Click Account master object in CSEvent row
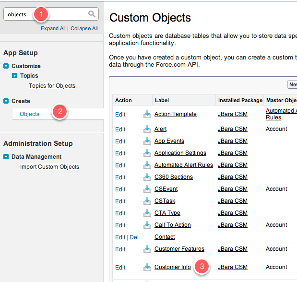The height and width of the screenshot is (282, 297). click(x=276, y=189)
